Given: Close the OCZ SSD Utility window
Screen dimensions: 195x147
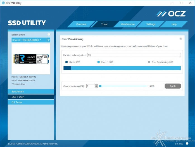Looking at the screenshot, I should (190, 3).
